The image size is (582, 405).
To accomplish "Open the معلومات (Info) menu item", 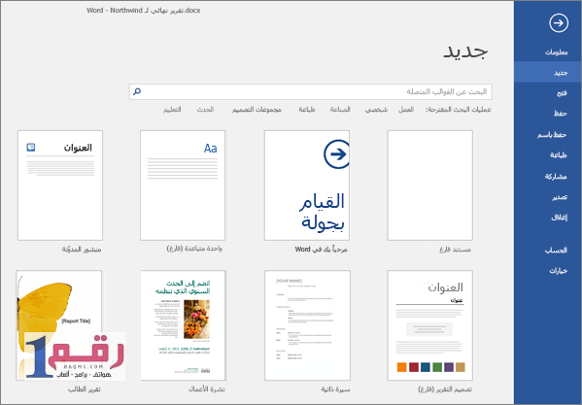I will [556, 51].
